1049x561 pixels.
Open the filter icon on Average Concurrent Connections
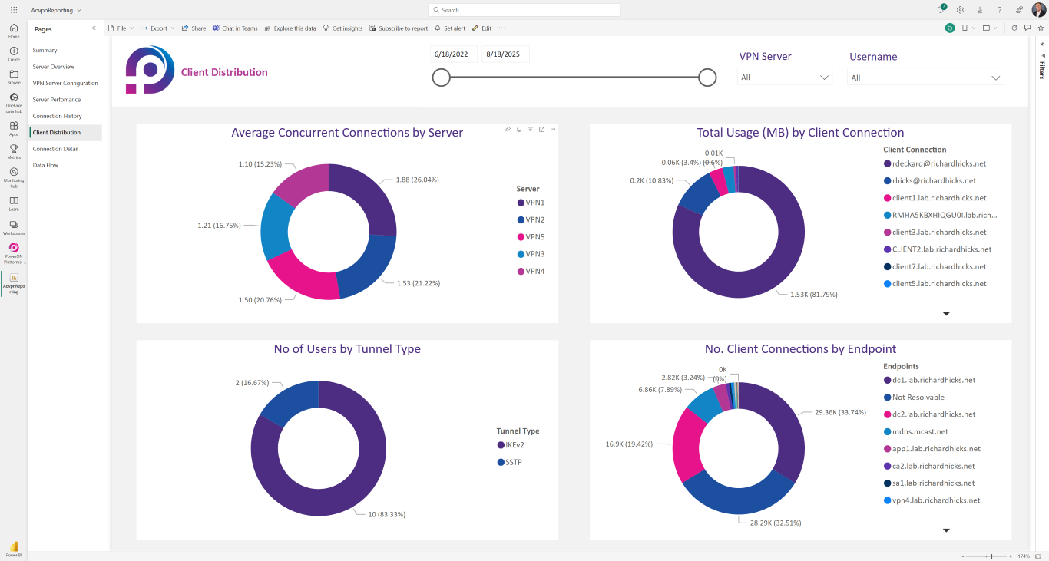(530, 129)
